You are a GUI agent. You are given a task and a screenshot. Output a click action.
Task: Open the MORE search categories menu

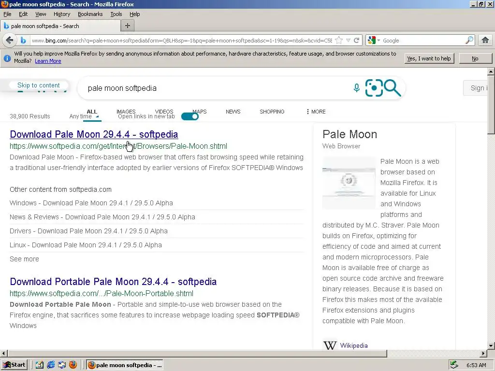[316, 112]
